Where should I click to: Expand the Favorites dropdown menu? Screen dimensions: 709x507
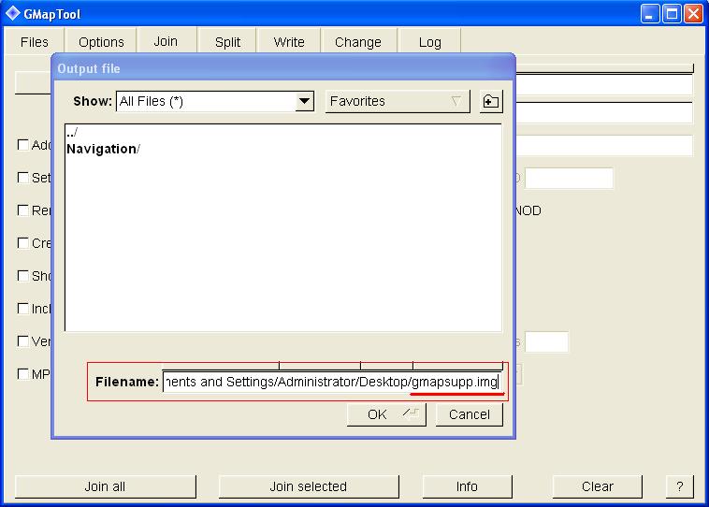398,102
